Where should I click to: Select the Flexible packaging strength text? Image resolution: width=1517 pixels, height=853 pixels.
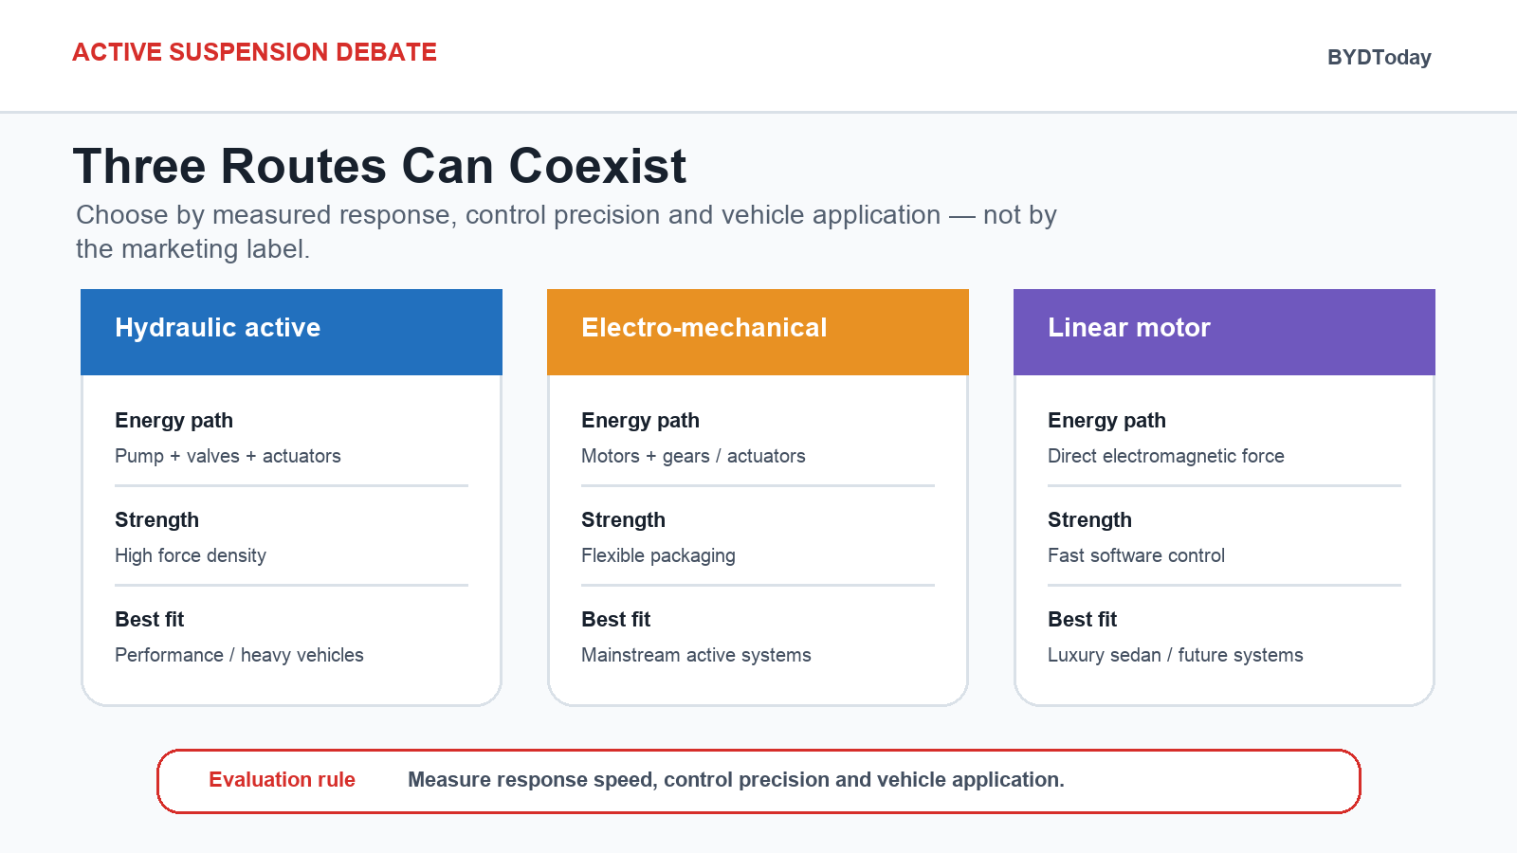tap(658, 555)
